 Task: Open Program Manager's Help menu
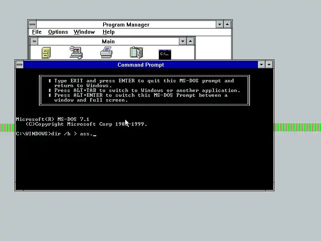tap(108, 32)
